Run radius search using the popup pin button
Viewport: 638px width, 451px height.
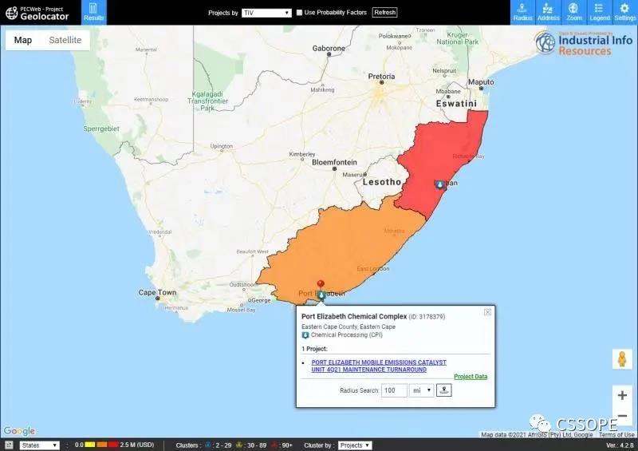tap(444, 390)
